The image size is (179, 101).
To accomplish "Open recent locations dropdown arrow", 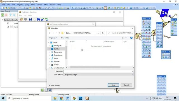I will point(56,33).
